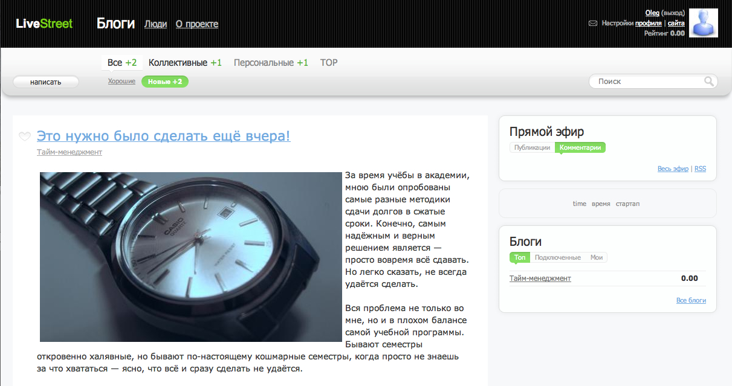
Task: Click the magnifier icon in search box
Action: [x=708, y=82]
